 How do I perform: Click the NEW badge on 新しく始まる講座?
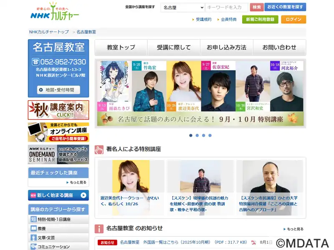tap(33, 195)
